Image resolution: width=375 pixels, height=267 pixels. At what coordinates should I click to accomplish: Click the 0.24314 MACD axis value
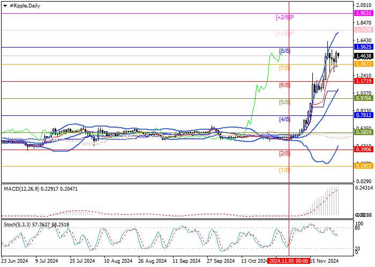click(x=364, y=188)
